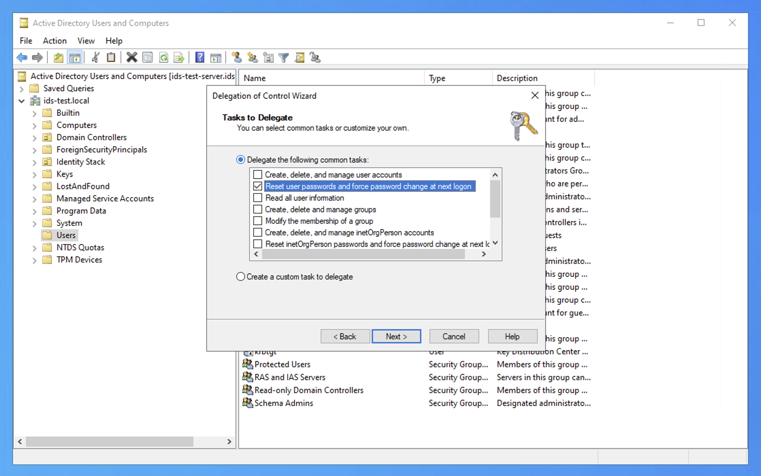Screen dimensions: 761x476
Task: Click the Find objects toolbar icon
Action: pyautogui.click(x=299, y=57)
